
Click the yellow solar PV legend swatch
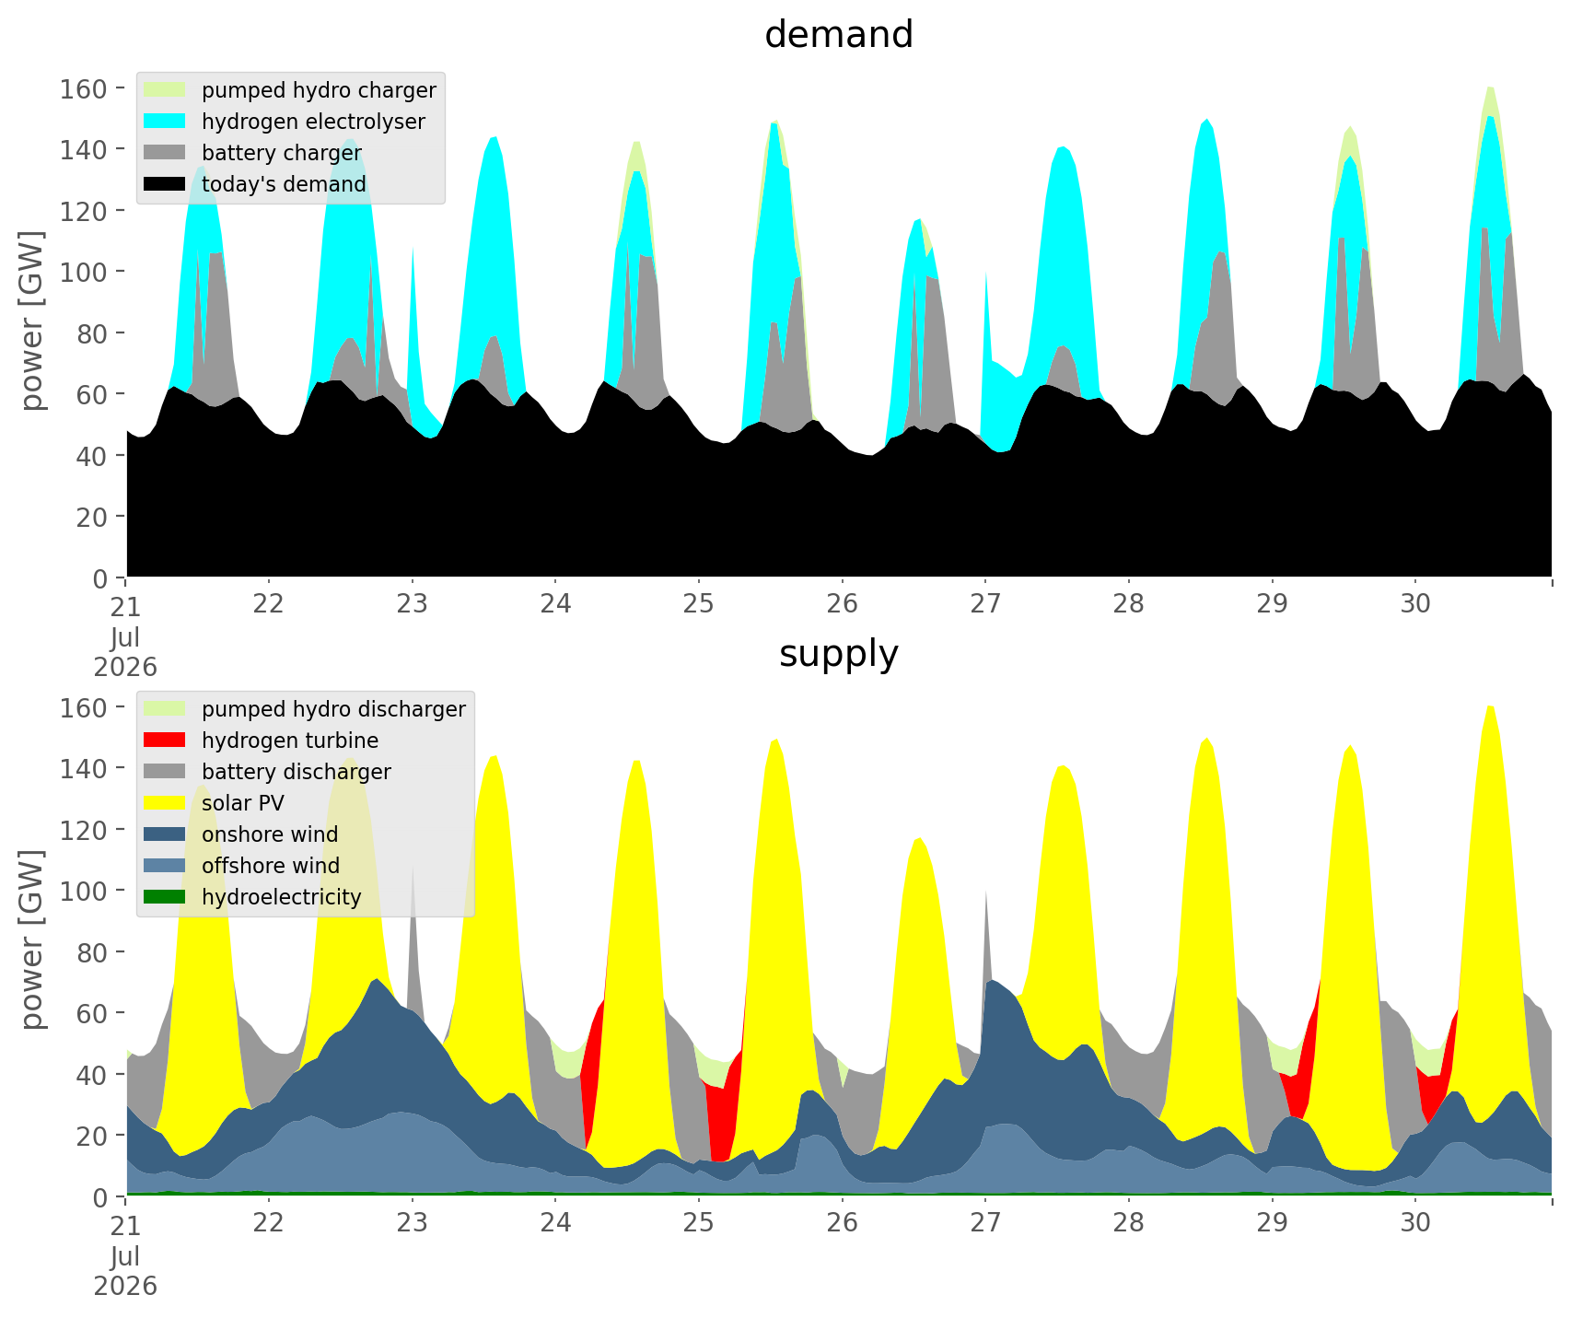165,803
